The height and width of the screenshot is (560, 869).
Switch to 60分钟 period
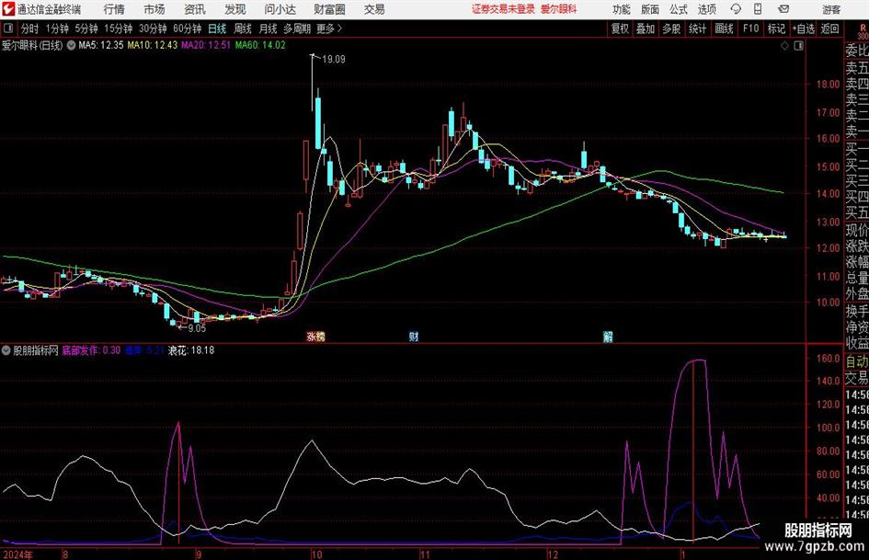click(x=187, y=29)
